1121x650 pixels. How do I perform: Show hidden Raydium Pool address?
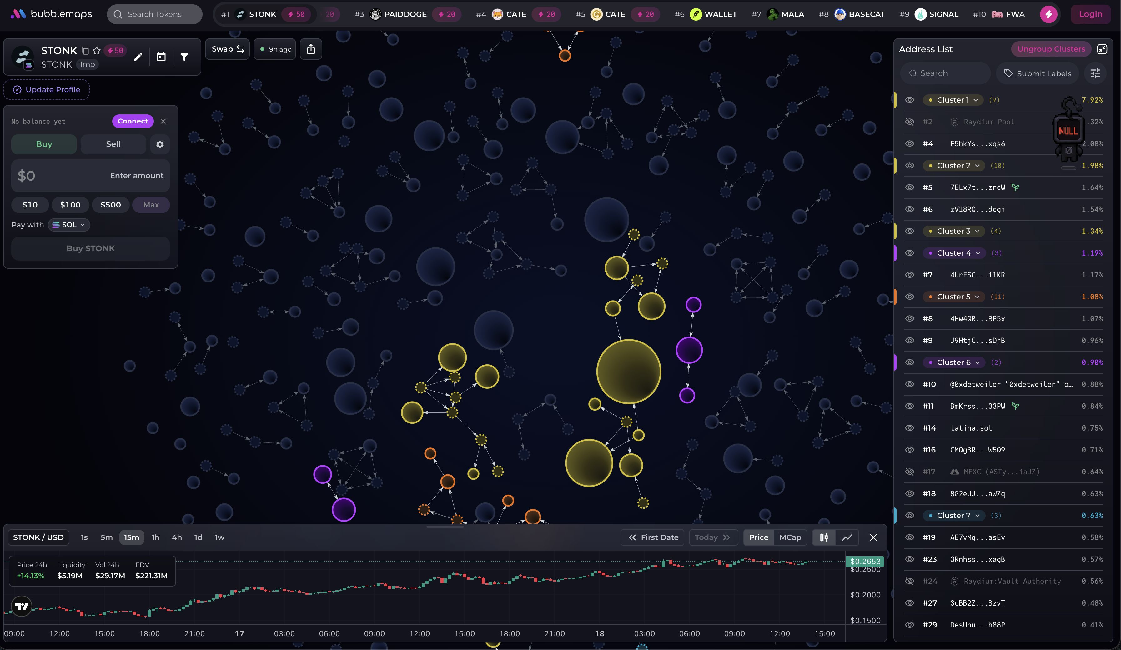point(910,122)
